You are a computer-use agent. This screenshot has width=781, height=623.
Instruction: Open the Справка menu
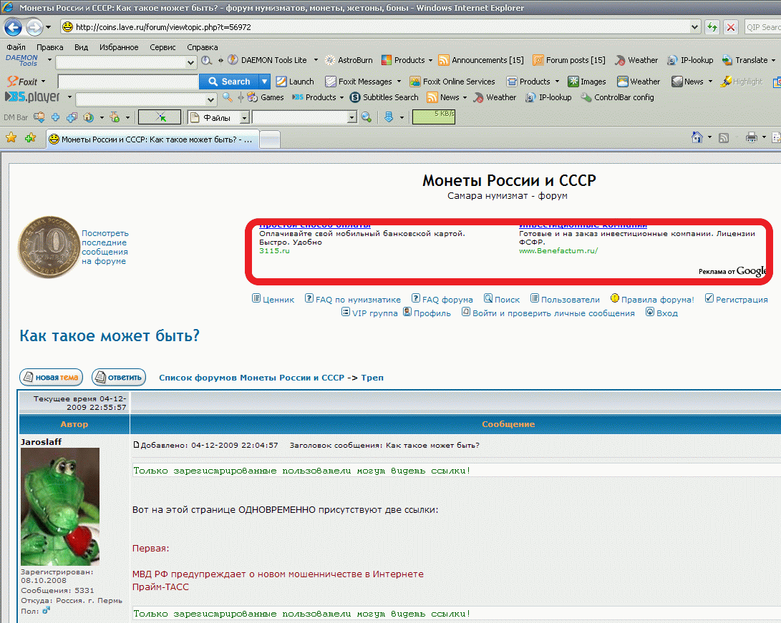click(x=202, y=47)
